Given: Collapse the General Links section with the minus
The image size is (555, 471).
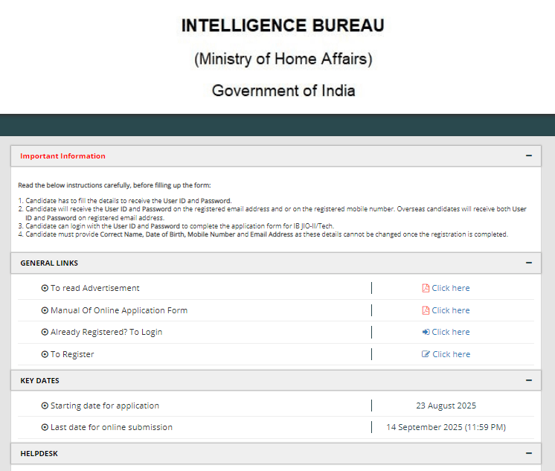Looking at the screenshot, I should click(x=528, y=263).
